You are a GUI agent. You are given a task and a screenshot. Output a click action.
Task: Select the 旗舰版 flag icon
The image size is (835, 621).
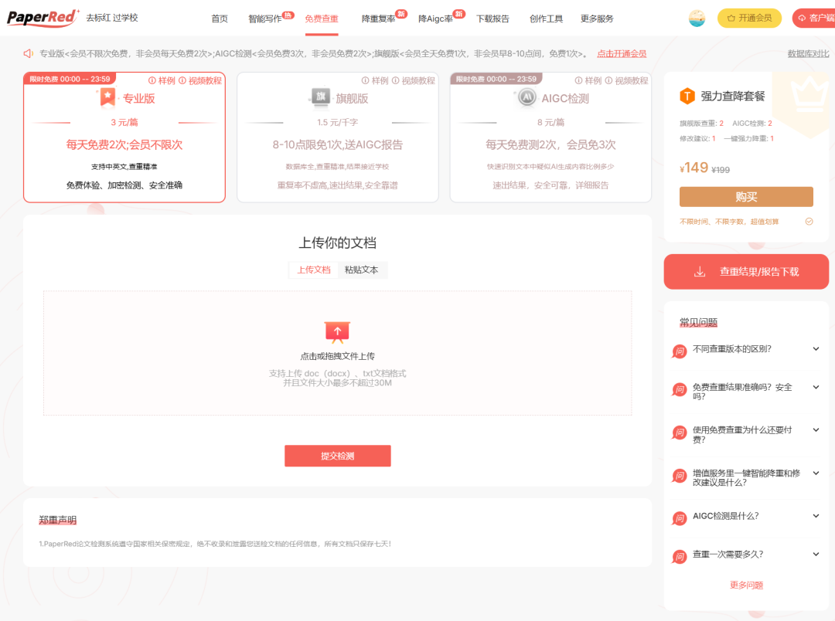coord(321,97)
